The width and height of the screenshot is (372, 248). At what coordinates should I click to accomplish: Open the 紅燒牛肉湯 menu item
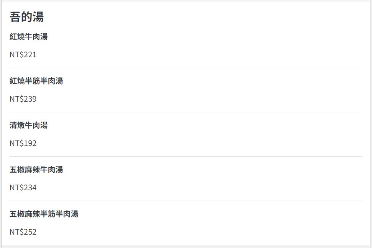pyautogui.click(x=28, y=37)
